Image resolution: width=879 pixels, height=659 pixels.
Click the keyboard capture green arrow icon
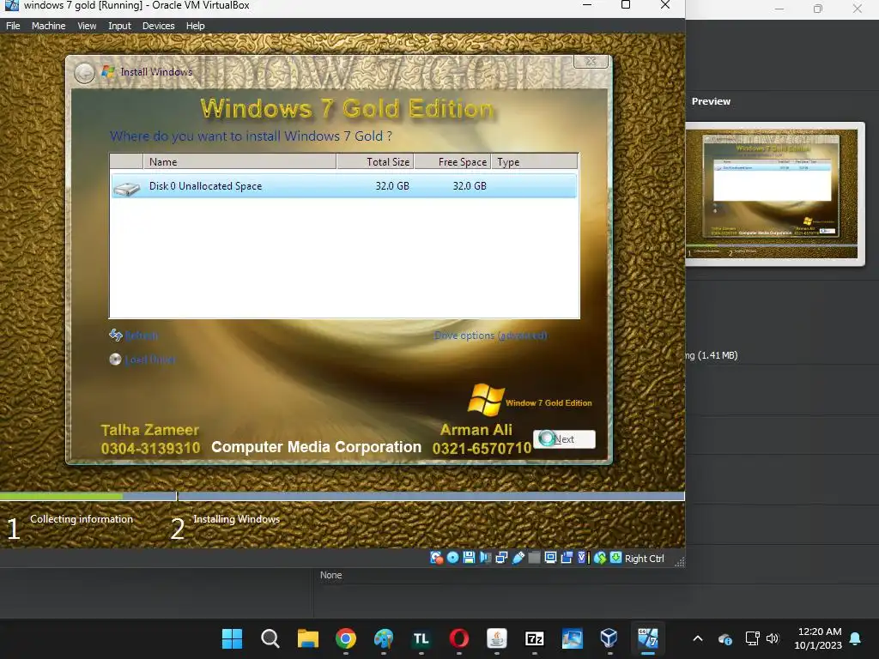point(615,558)
